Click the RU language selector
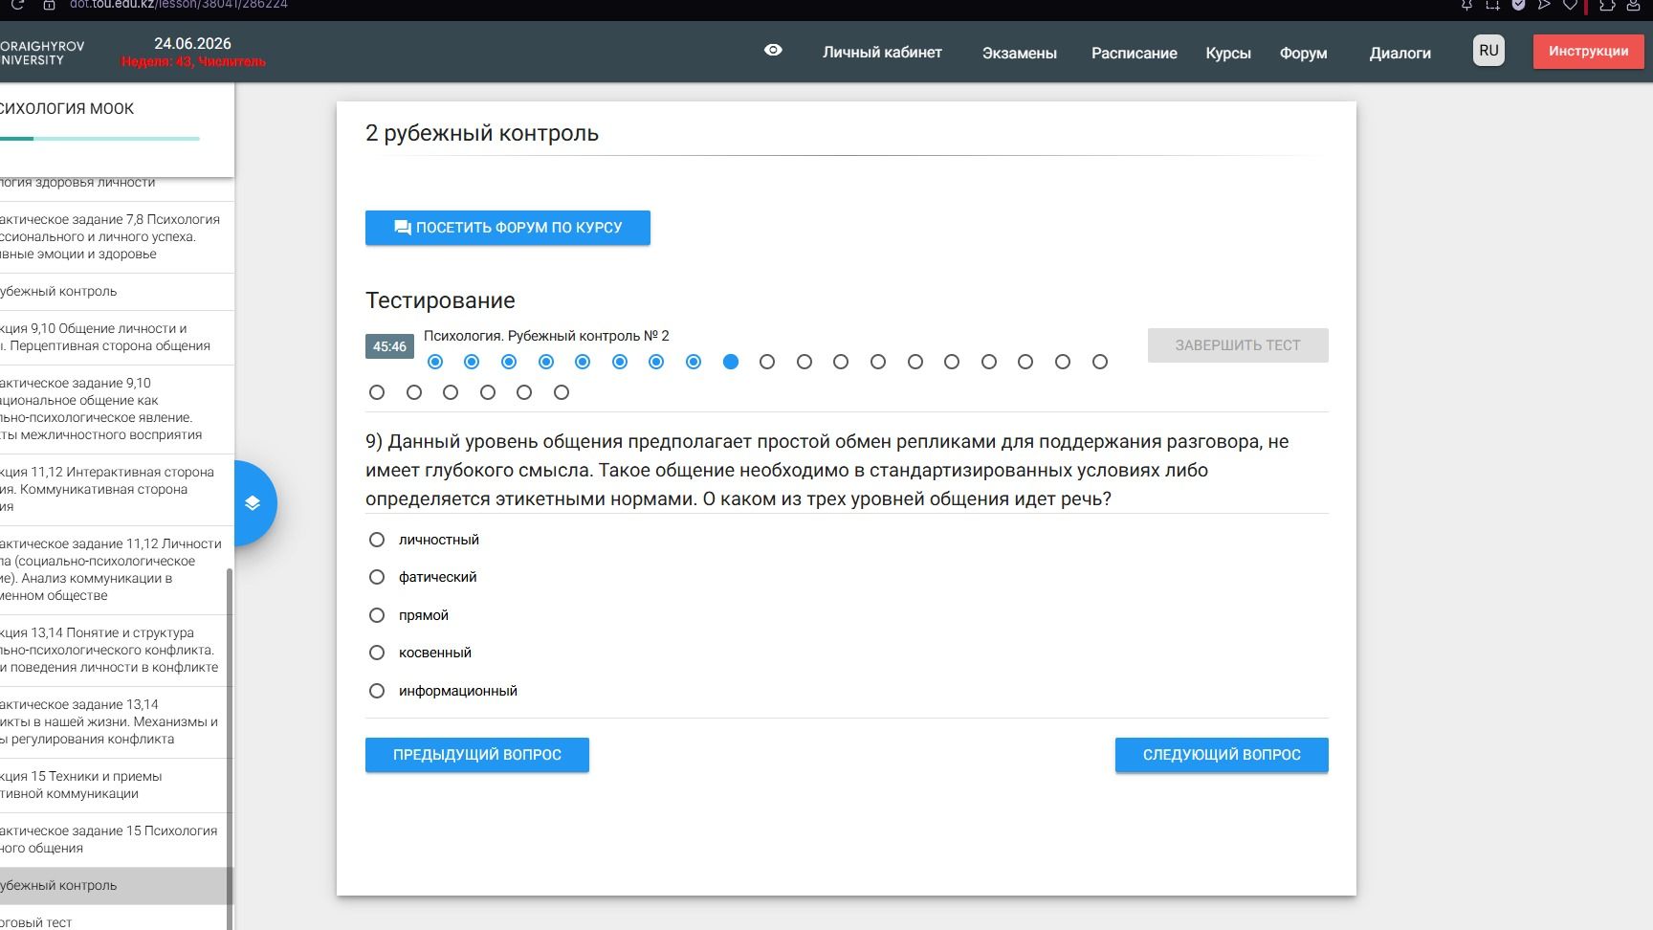The image size is (1653, 930). coord(1488,51)
